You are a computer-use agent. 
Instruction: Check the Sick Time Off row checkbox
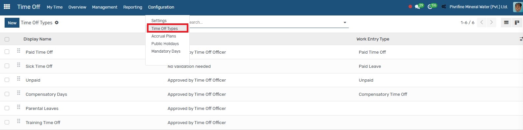[x=7, y=66]
